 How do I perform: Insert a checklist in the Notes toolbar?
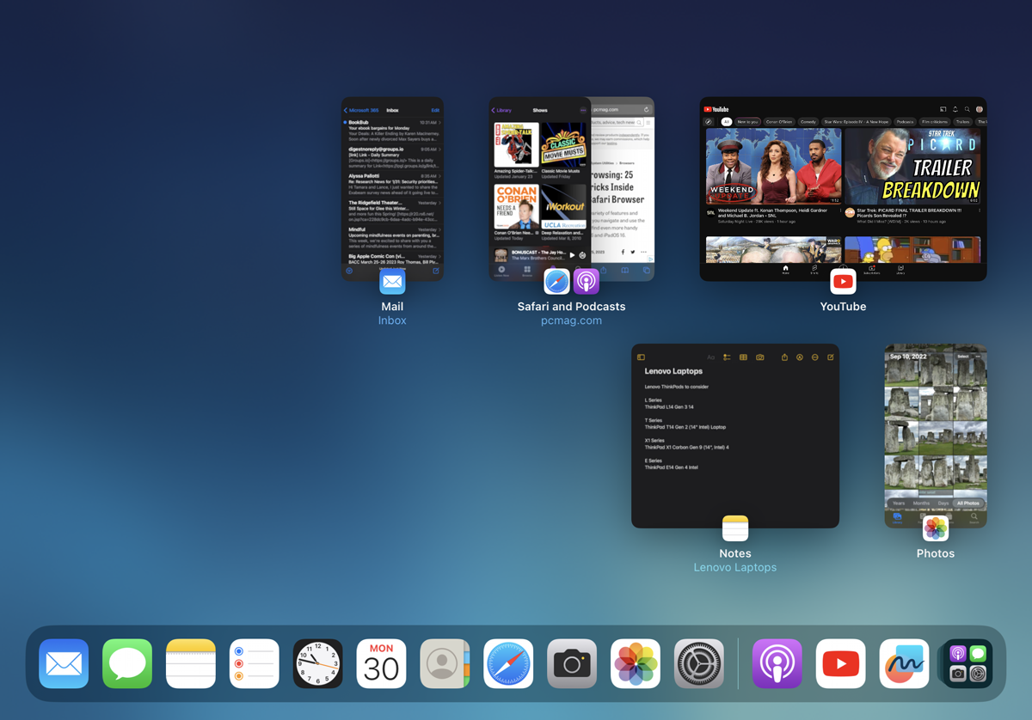click(728, 357)
